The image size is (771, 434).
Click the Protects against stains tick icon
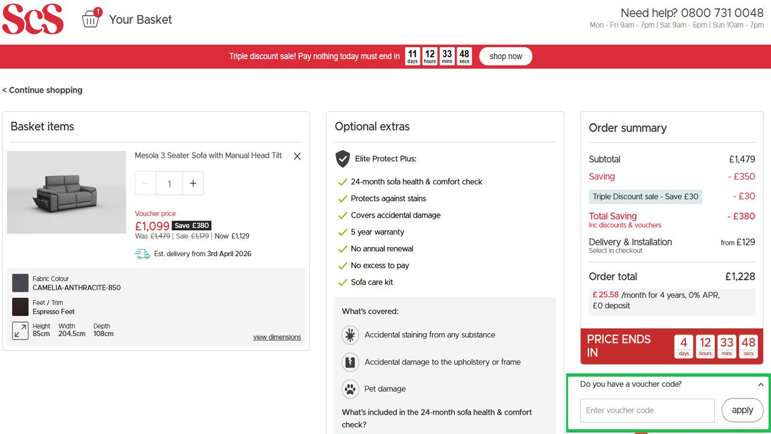coord(343,199)
